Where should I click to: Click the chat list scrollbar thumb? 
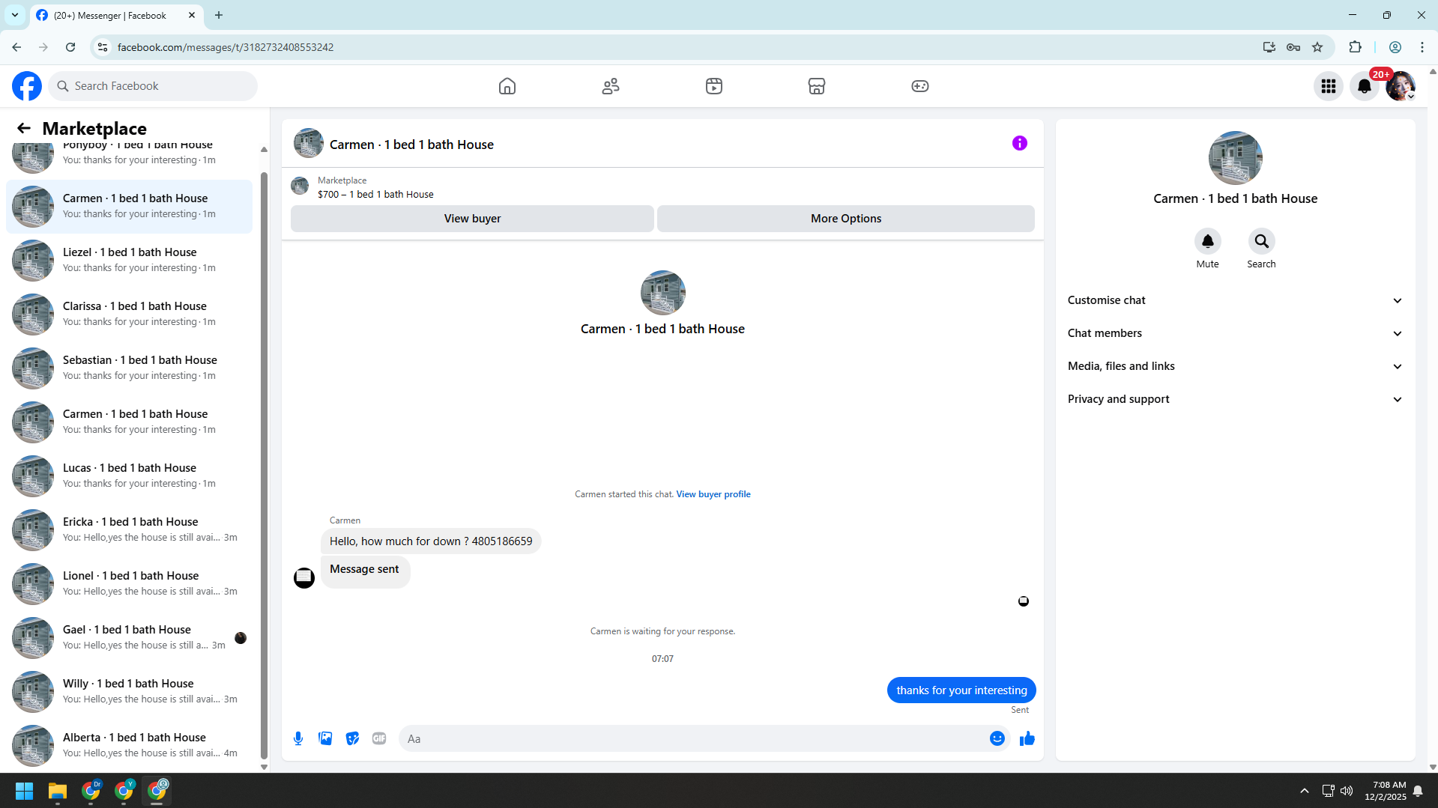click(264, 464)
